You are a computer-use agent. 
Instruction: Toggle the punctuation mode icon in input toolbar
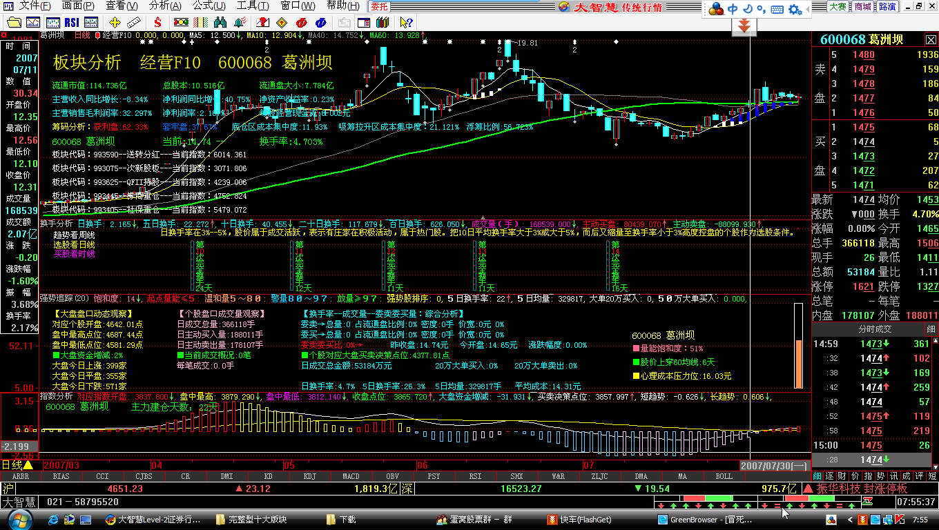pos(762,10)
